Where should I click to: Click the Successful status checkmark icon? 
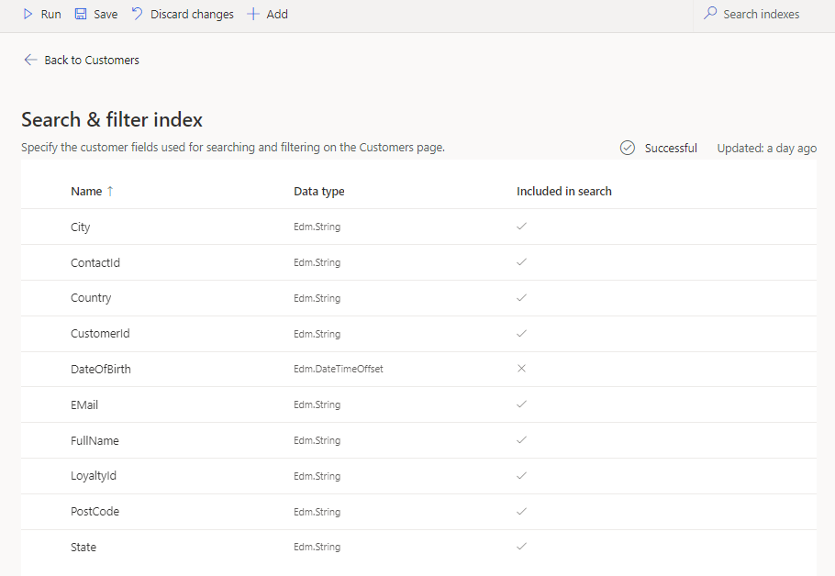point(628,148)
